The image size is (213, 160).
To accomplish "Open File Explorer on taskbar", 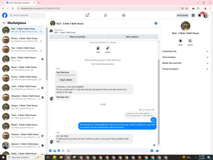I will pos(61,157).
